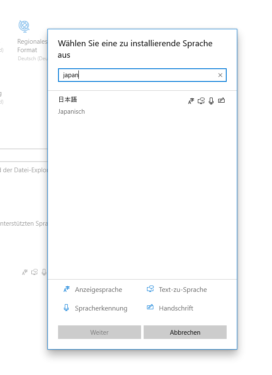
Task: Click the legend icon beside Anzeigesprache
Action: (66, 290)
